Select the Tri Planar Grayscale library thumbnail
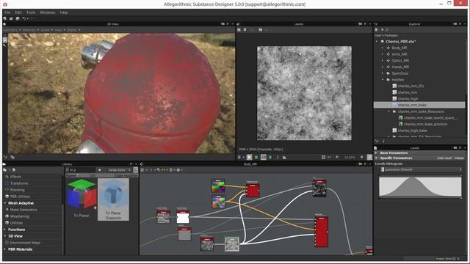The height and width of the screenshot is (264, 470). (x=113, y=199)
